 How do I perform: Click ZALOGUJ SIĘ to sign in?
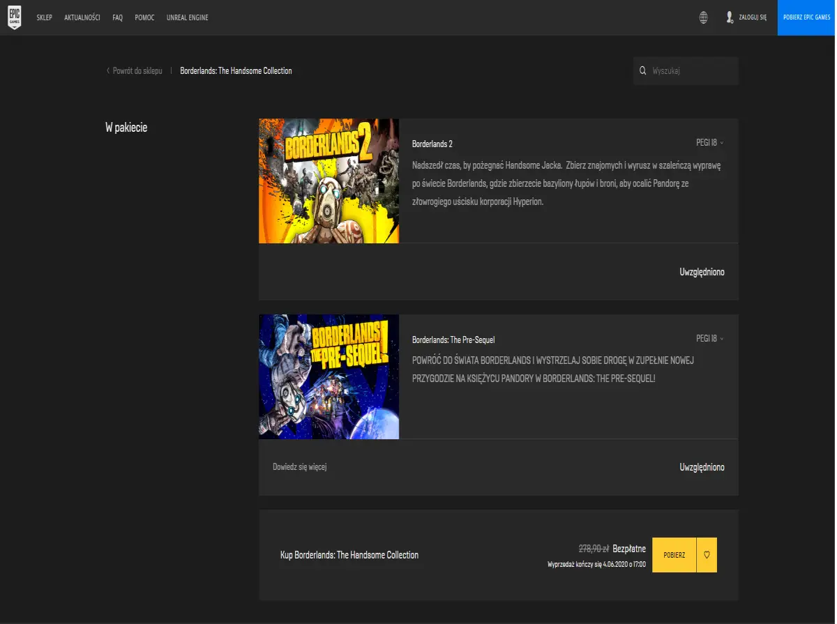(x=753, y=17)
